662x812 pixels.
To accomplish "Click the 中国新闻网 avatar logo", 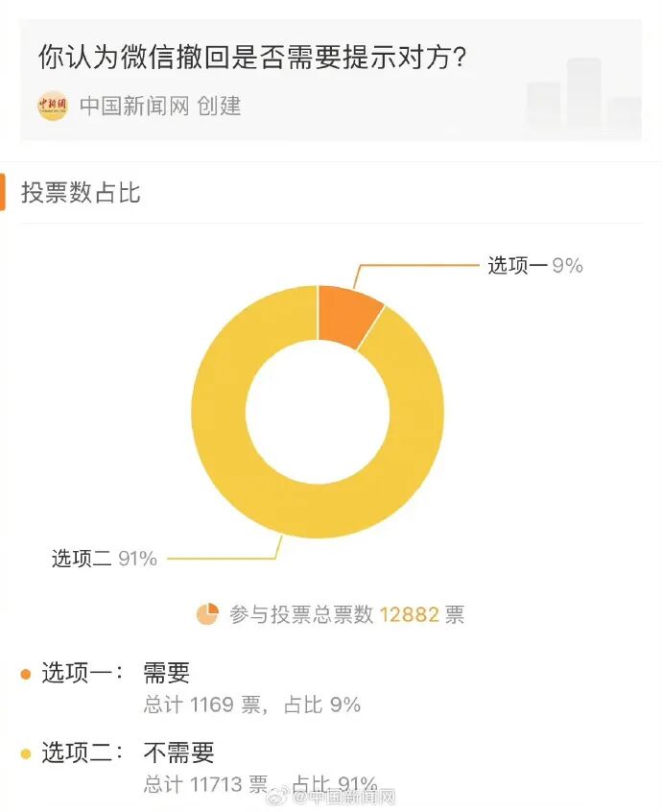I will coord(52,106).
